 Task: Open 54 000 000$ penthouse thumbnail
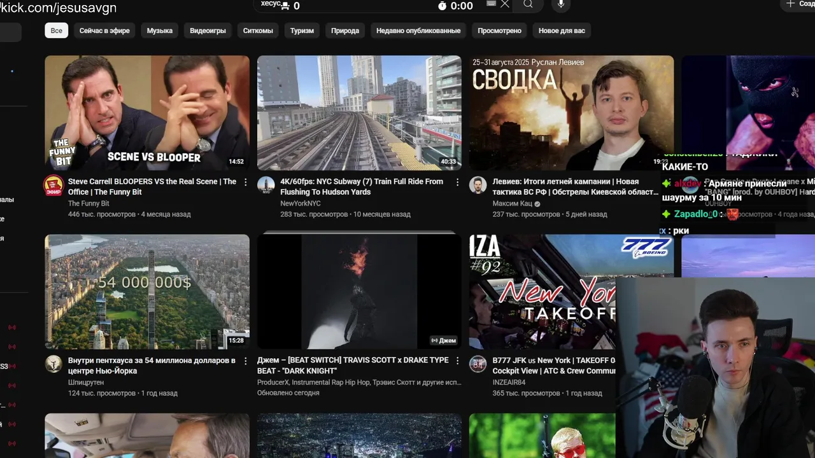click(x=147, y=291)
